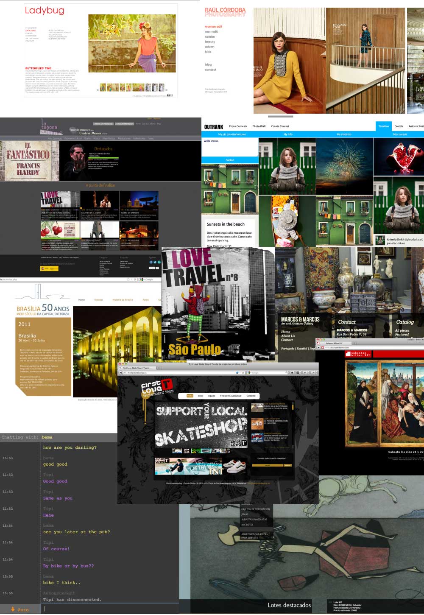Click the Ladybug site logo

click(45, 11)
